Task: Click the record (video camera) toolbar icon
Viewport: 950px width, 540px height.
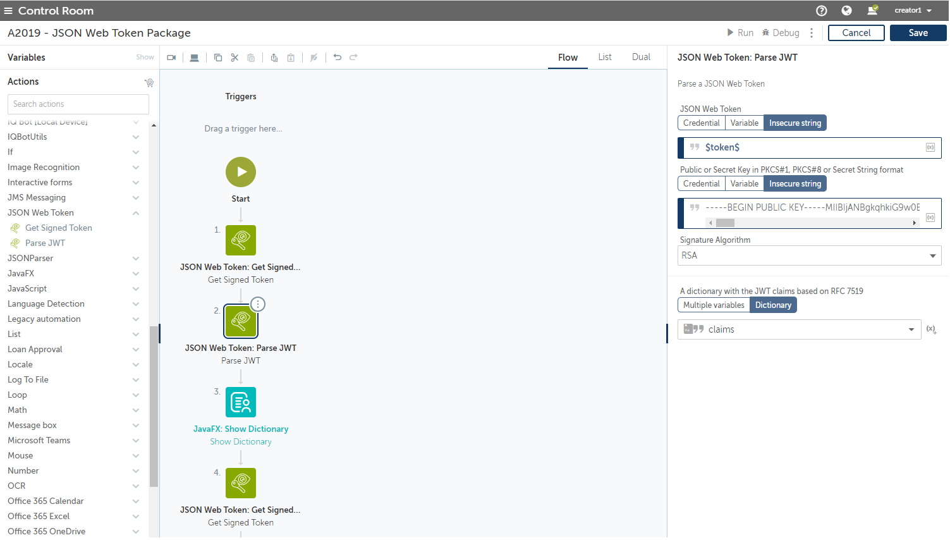Action: click(x=171, y=58)
